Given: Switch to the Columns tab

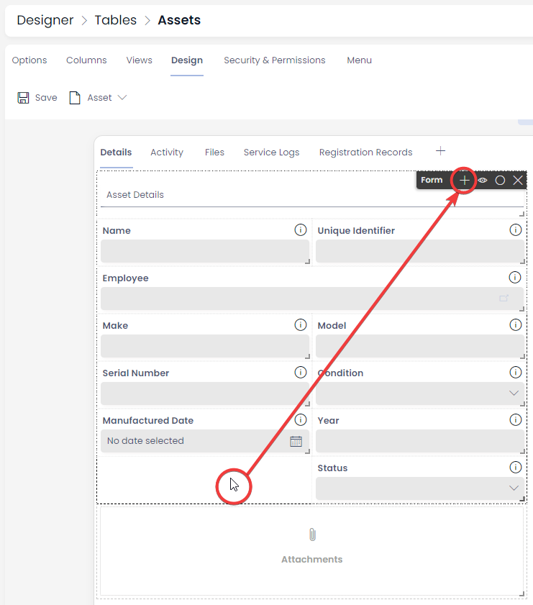Looking at the screenshot, I should coord(86,60).
